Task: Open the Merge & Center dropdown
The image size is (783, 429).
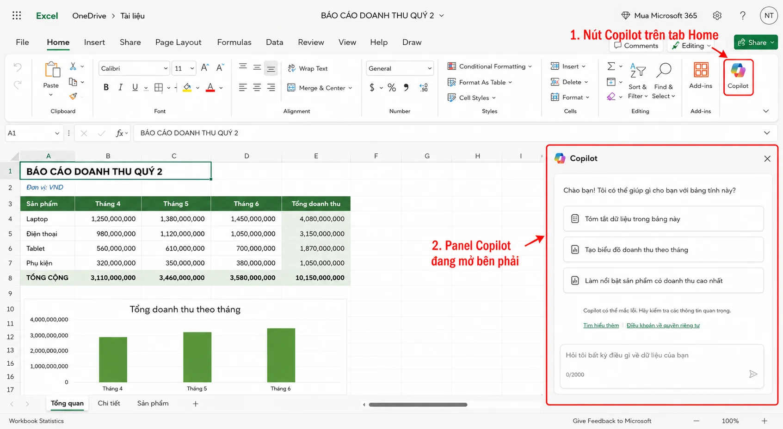Action: [x=350, y=88]
